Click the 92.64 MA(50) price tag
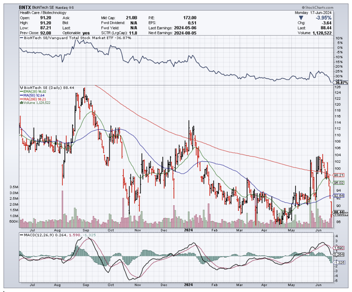This screenshot has width=352, height=292. (x=338, y=196)
